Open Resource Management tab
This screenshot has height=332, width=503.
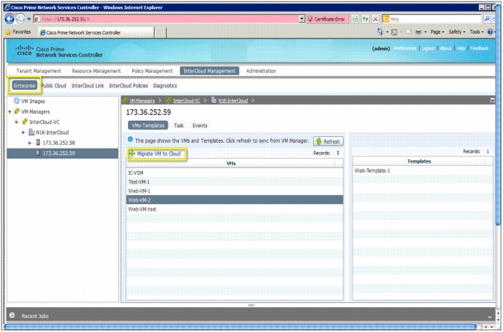tap(97, 71)
